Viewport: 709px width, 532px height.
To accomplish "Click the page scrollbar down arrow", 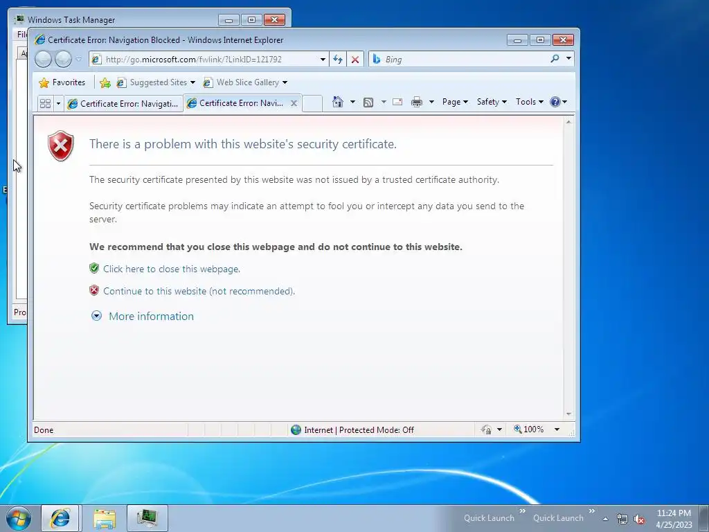I will (x=568, y=414).
